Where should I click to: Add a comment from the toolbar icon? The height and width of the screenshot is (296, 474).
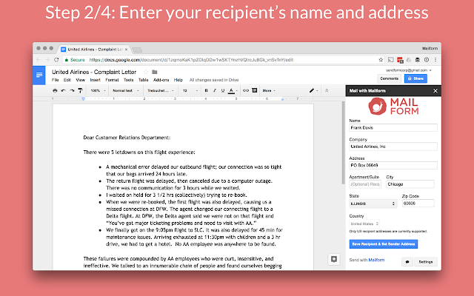click(x=255, y=90)
